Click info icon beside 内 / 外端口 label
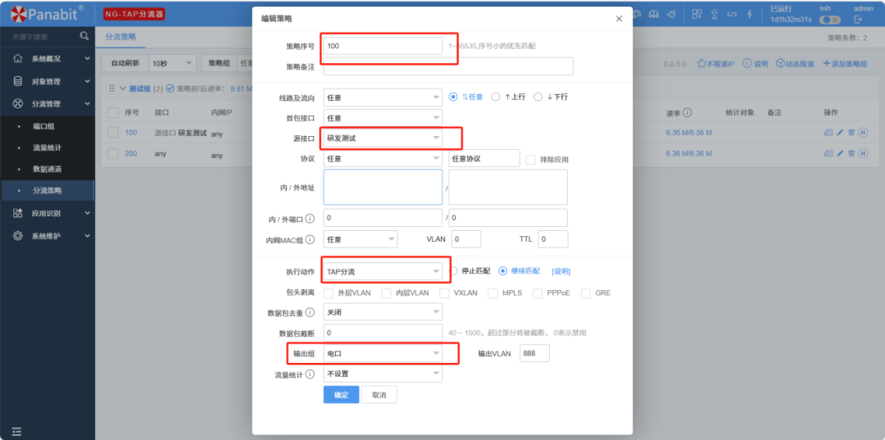885x440 pixels. (310, 219)
